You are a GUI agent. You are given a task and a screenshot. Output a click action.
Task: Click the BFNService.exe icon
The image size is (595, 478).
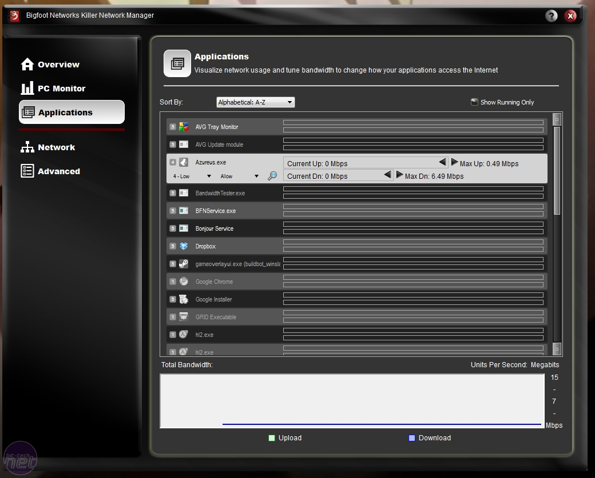[x=184, y=211]
